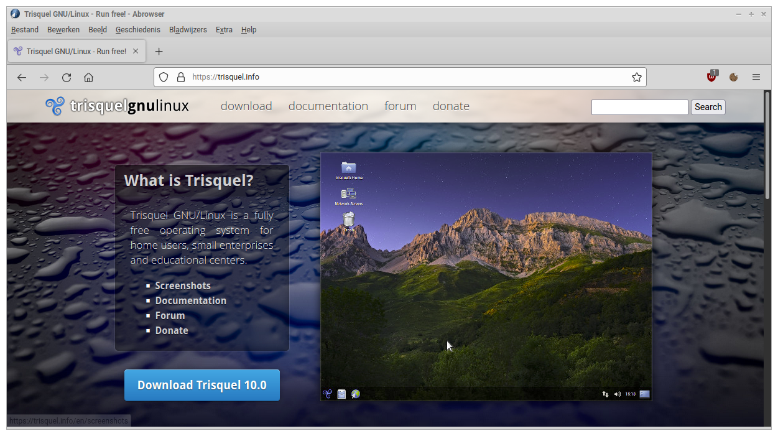Click the Trisquel desktop screenshot image
Screen dimensions: 778x436
(x=486, y=277)
